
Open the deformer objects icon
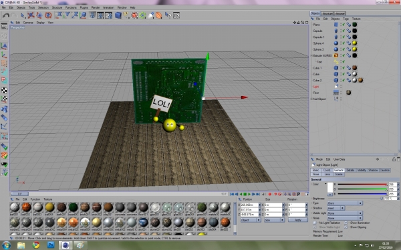tap(159, 15)
